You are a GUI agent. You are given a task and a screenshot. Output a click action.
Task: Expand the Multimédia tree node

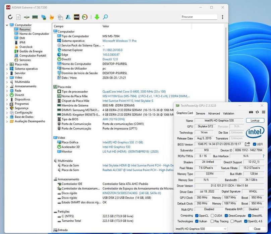click(x=7, y=82)
